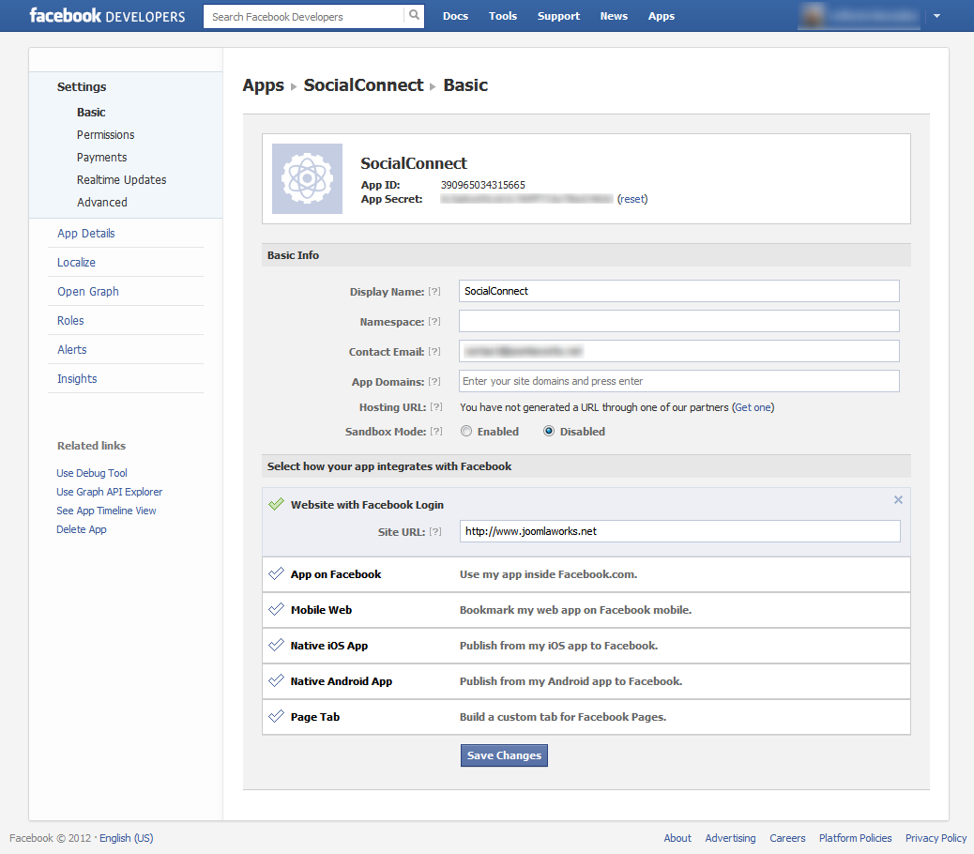
Task: Click the empty Namespace input field
Action: (x=679, y=321)
